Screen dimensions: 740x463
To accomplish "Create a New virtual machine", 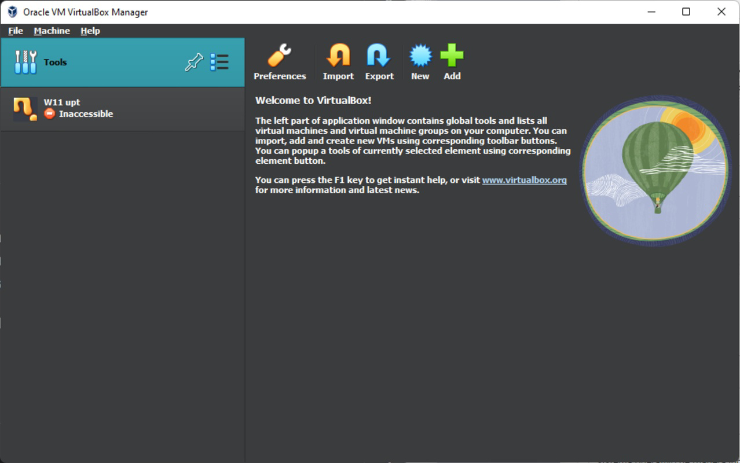I will [x=420, y=62].
